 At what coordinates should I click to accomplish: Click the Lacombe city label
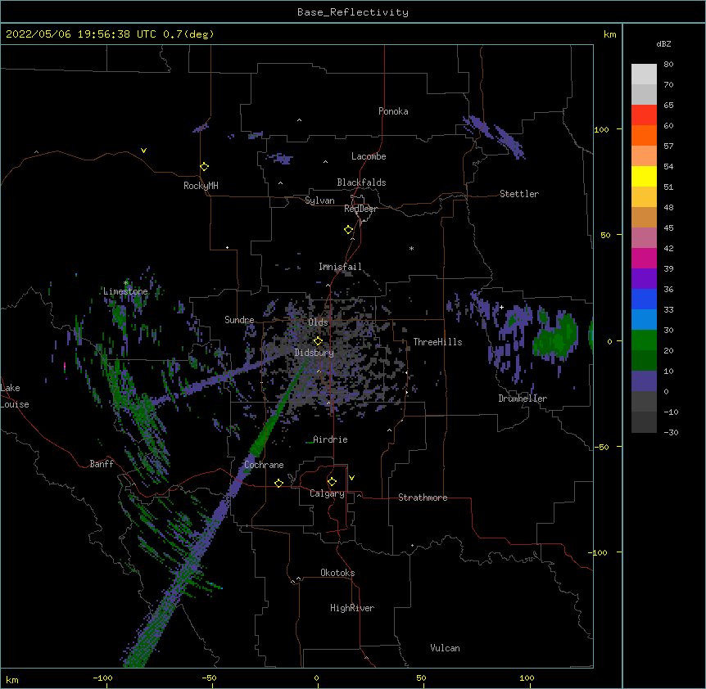[369, 156]
